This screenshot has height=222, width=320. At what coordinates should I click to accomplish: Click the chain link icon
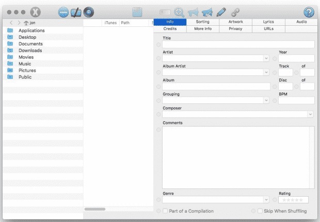pyautogui.click(x=235, y=12)
